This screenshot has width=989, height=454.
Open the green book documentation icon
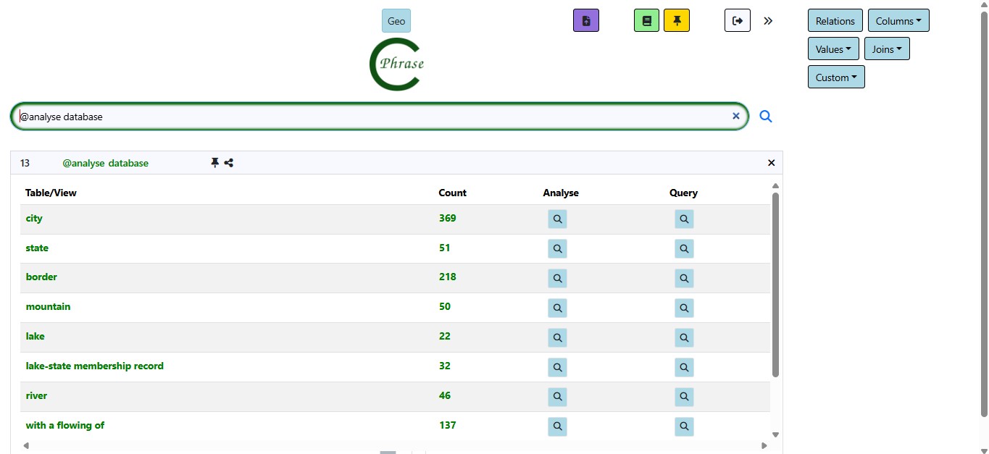click(x=646, y=21)
